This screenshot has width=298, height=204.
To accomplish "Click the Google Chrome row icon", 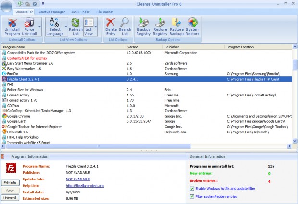I will pos(4,116).
